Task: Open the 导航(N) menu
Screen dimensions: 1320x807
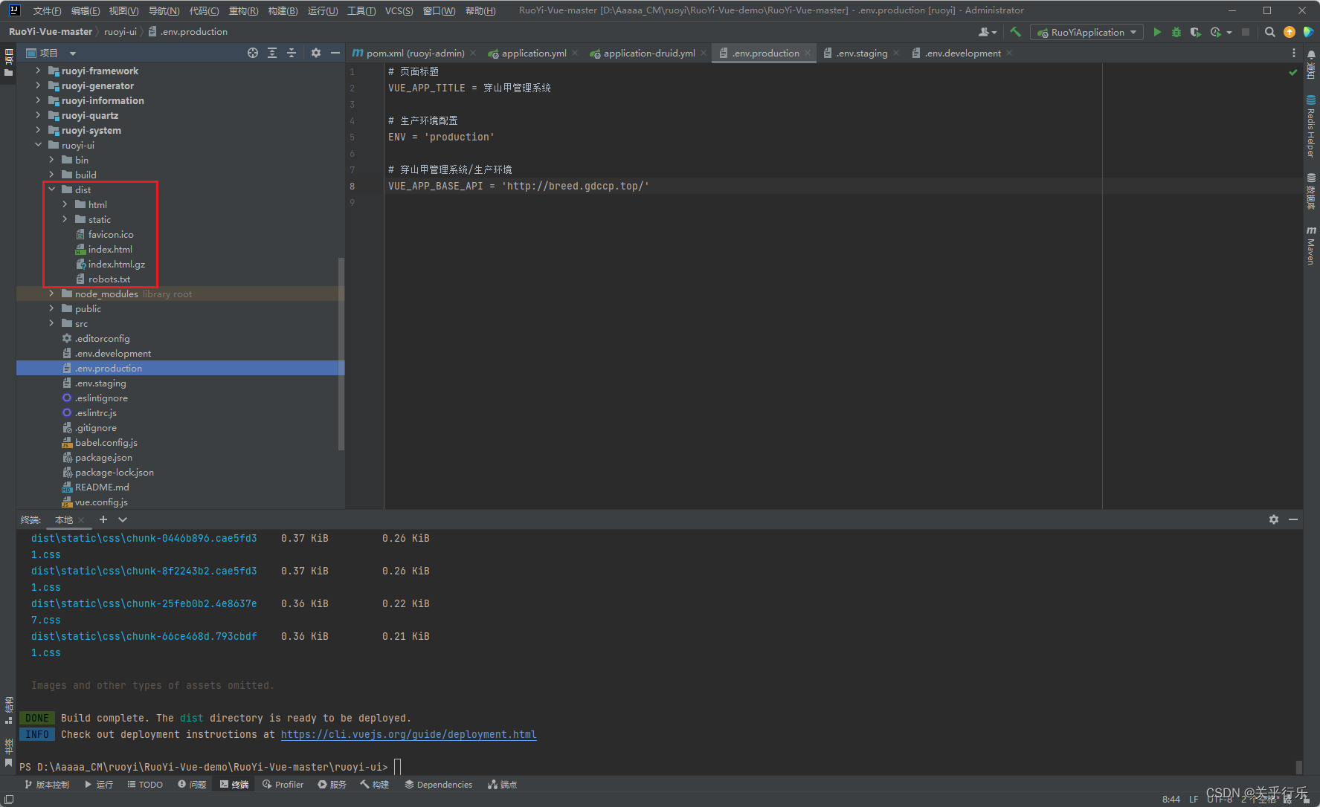Action: pyautogui.click(x=164, y=10)
